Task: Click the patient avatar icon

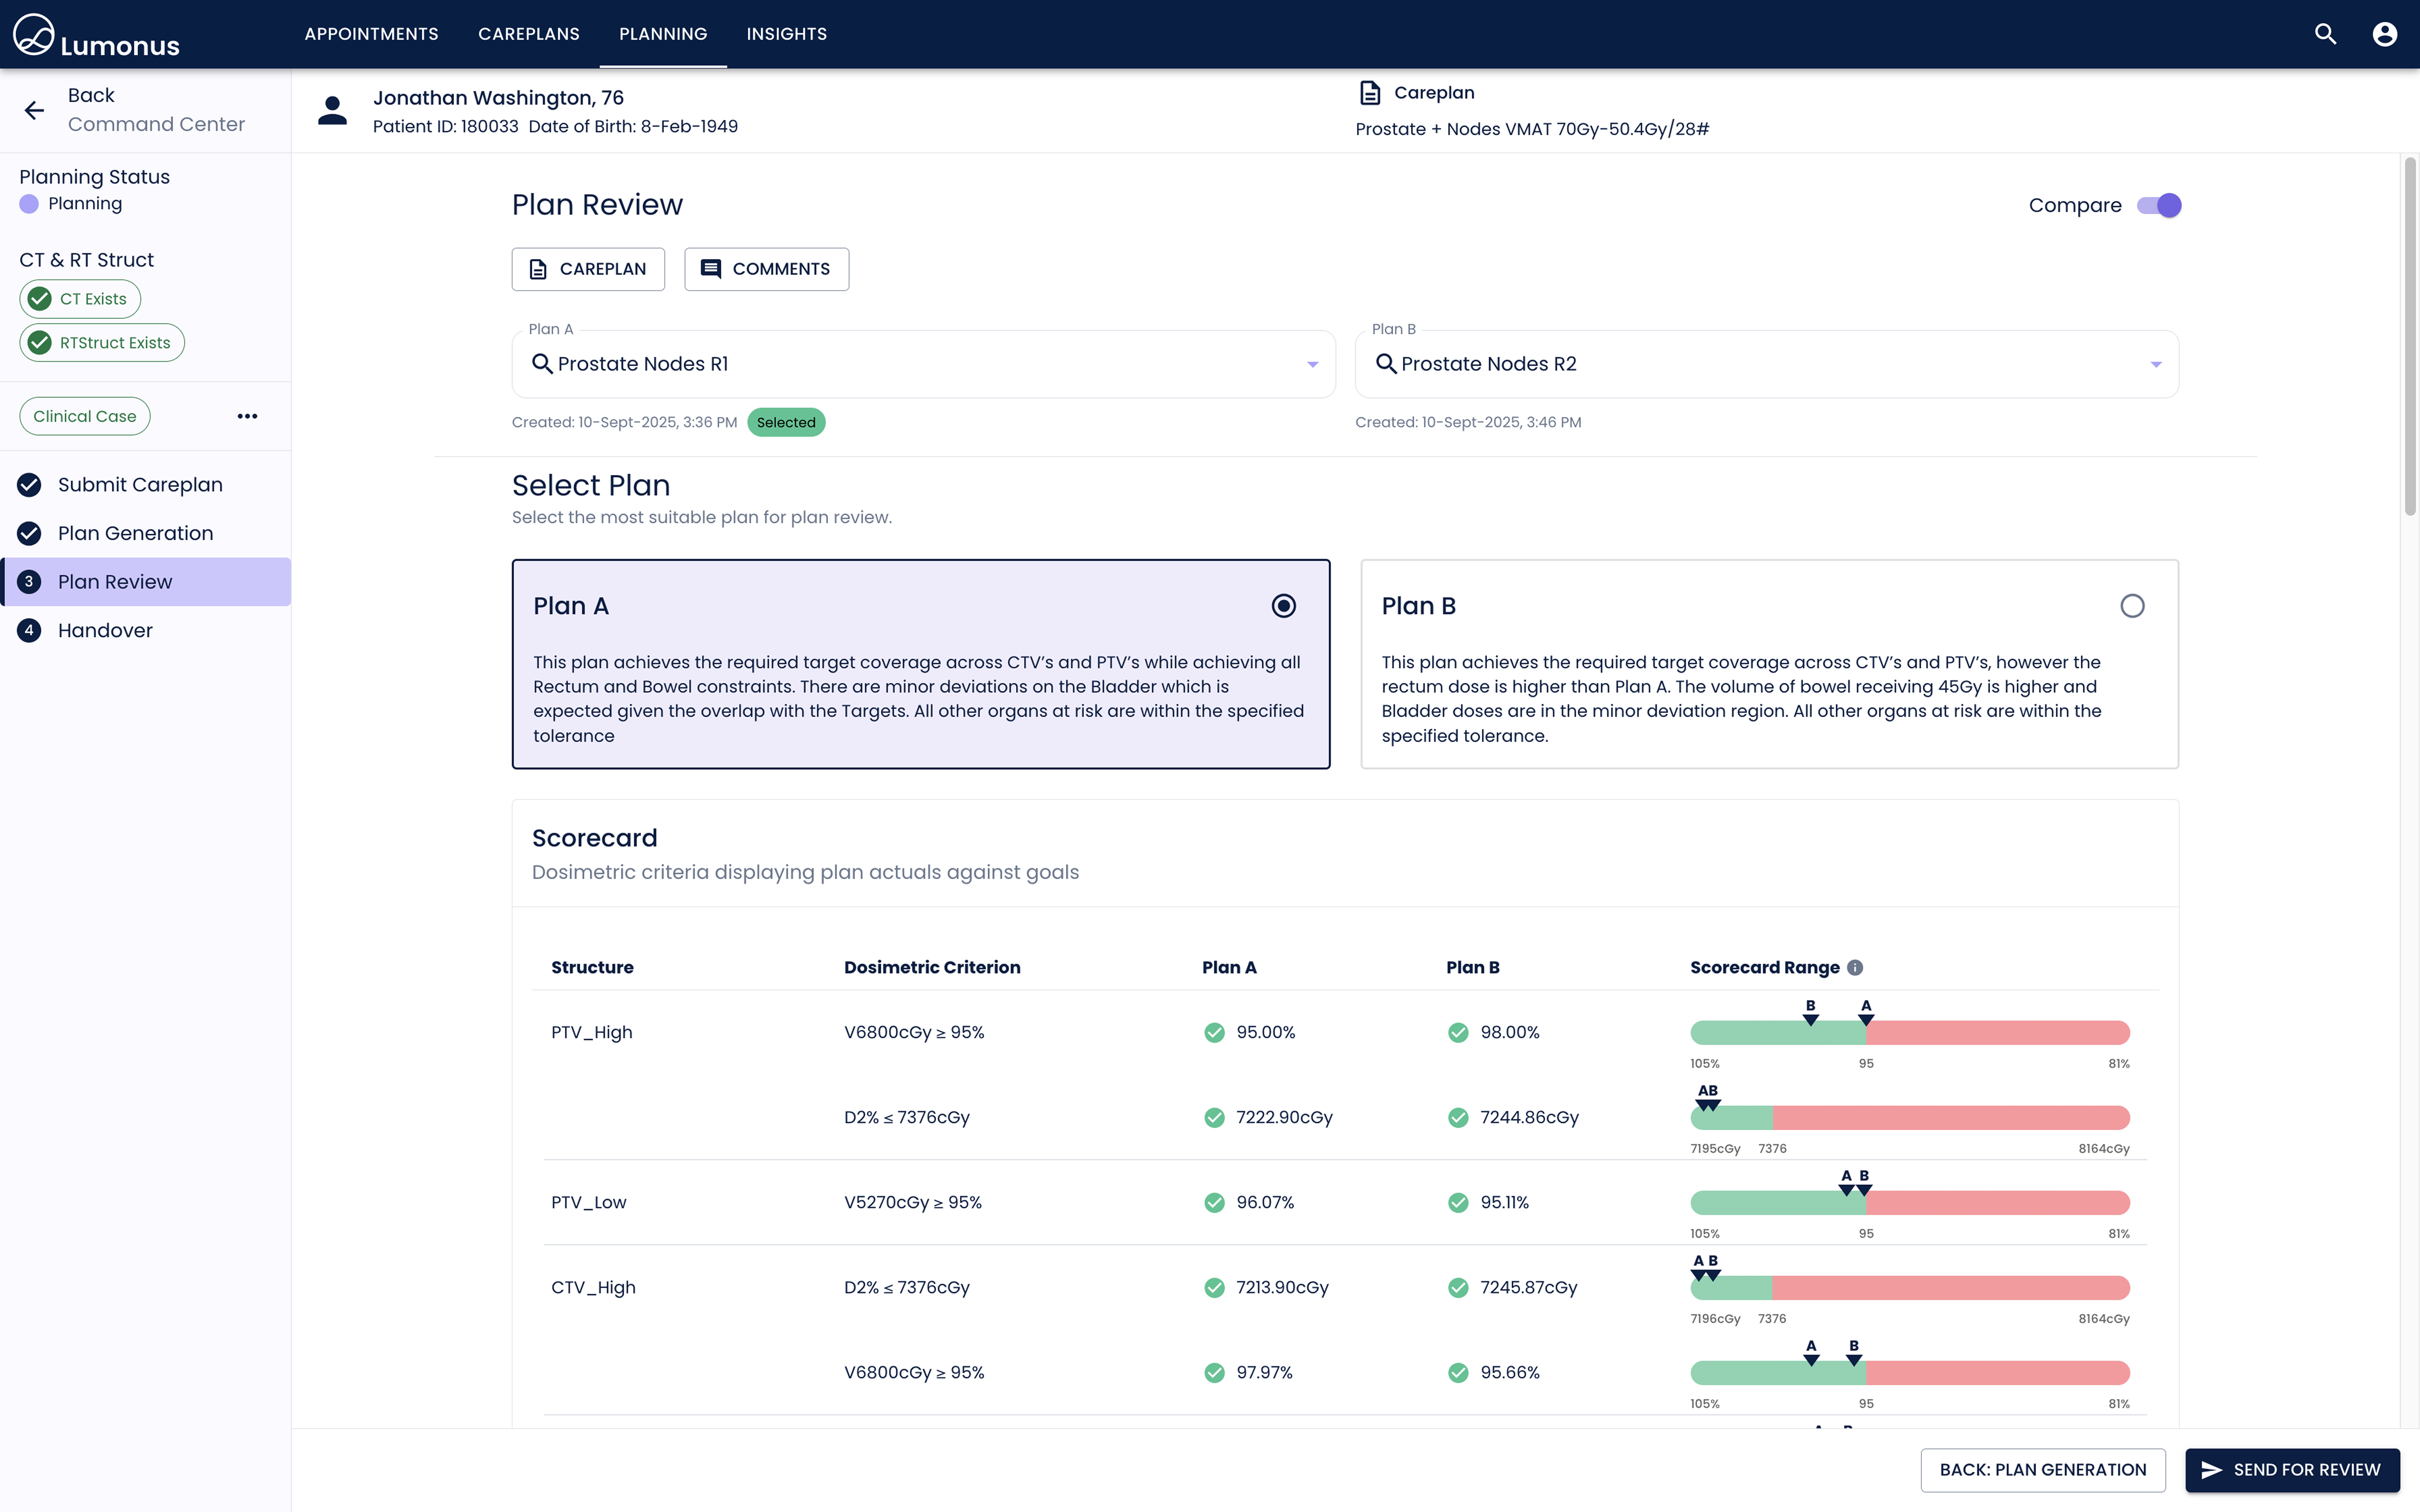Action: (x=332, y=110)
